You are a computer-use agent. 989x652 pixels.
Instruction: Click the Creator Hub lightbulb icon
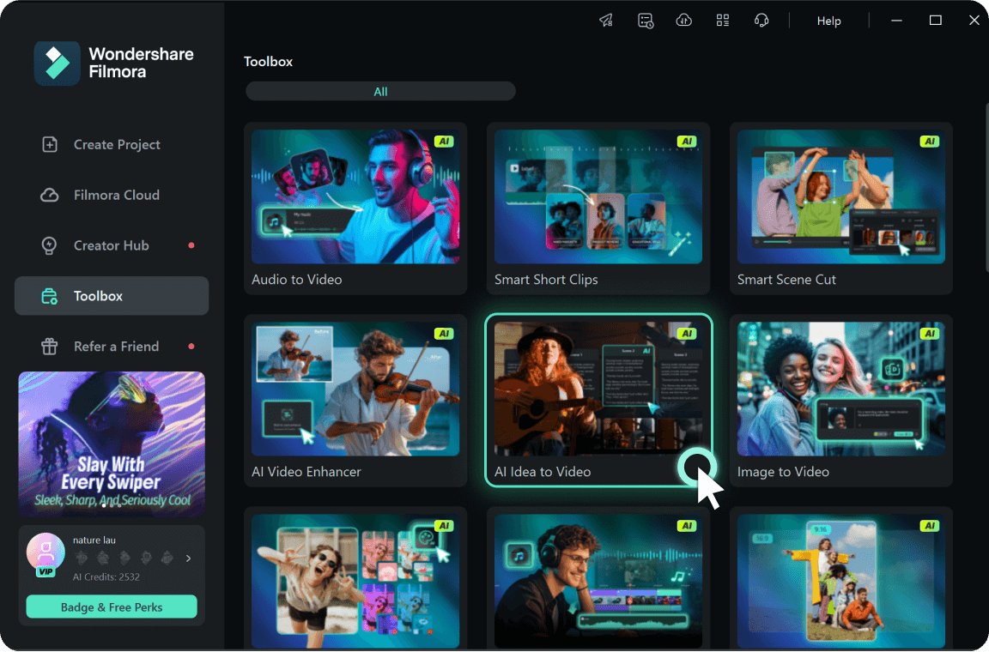tap(49, 245)
